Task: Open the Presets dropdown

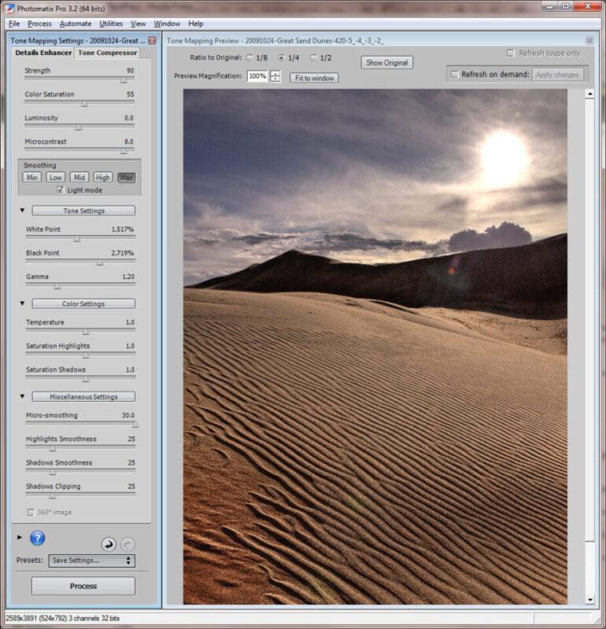Action: point(91,561)
